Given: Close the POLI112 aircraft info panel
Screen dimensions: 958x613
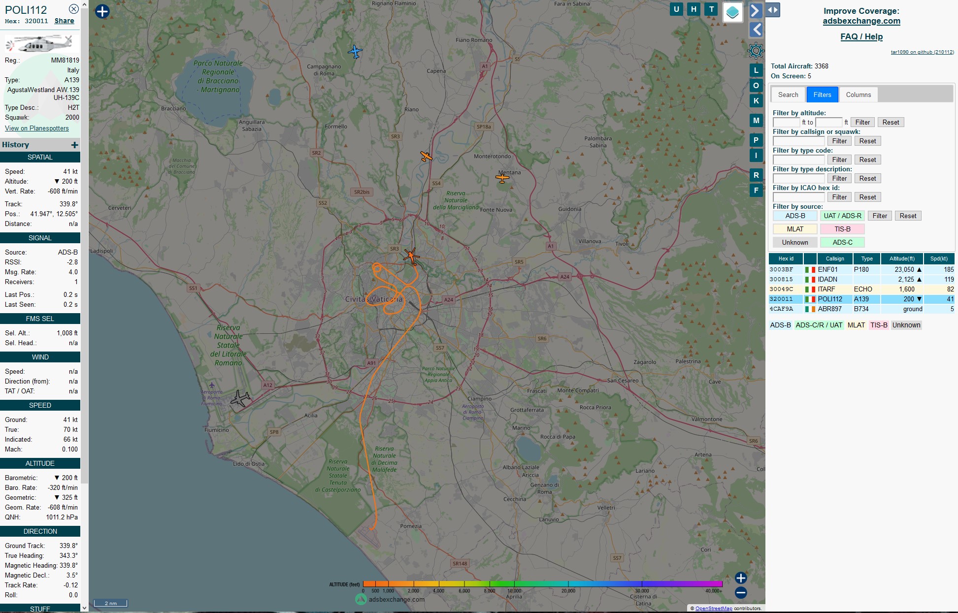Looking at the screenshot, I should 73,9.
